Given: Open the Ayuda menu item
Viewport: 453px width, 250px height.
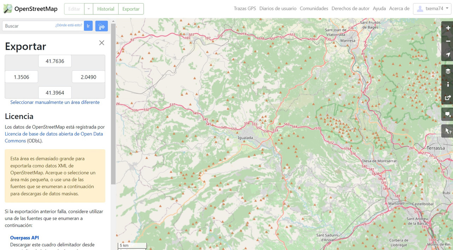Looking at the screenshot, I should 379,8.
